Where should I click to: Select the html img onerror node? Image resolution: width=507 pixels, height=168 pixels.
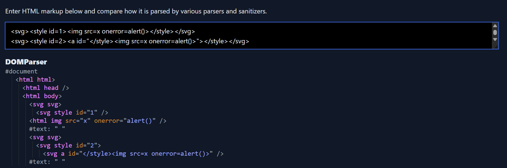pyautogui.click(x=98, y=121)
